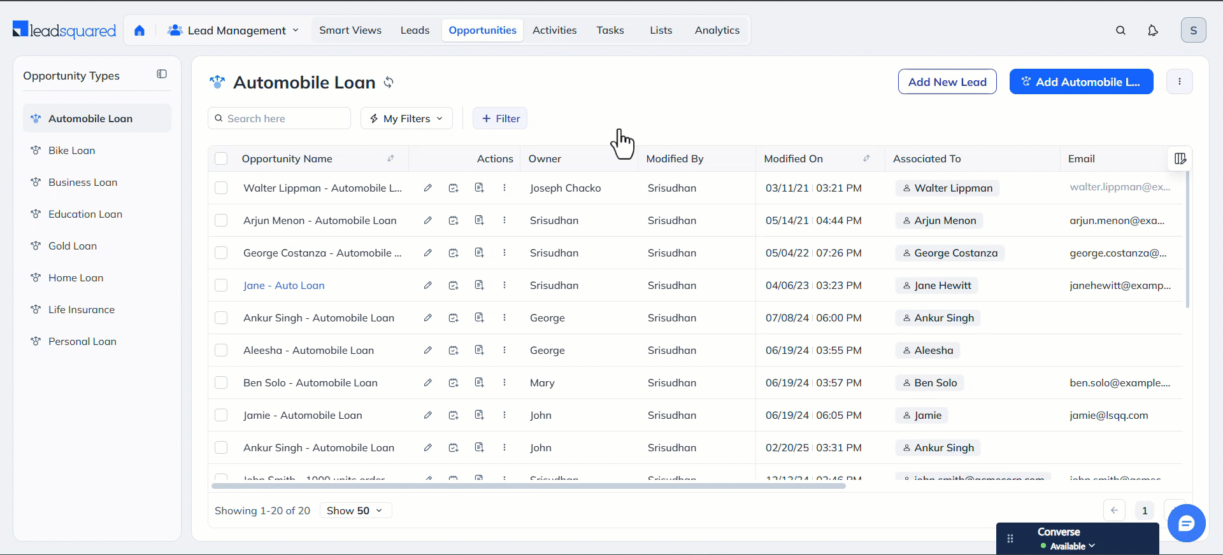Click the horizontal scrollbar under the table
Image resolution: width=1223 pixels, height=555 pixels.
pyautogui.click(x=528, y=486)
